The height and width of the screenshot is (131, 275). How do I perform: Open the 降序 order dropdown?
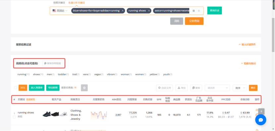tap(240, 88)
